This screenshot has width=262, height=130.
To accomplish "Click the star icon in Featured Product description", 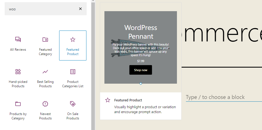I will pyautogui.click(x=108, y=100).
